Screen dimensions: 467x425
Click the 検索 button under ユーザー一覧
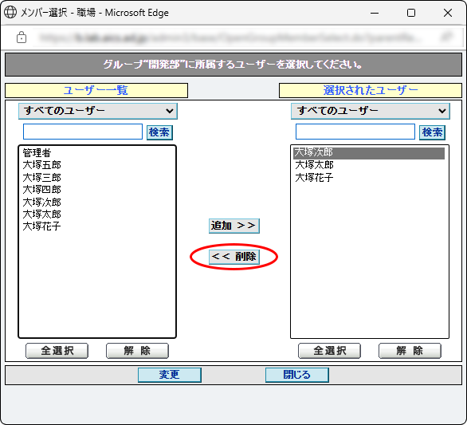pos(159,132)
